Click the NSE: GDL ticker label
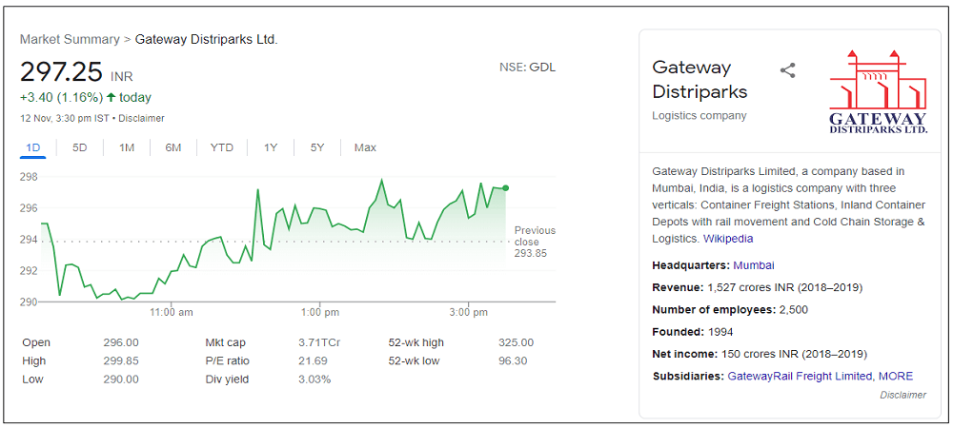 point(527,67)
